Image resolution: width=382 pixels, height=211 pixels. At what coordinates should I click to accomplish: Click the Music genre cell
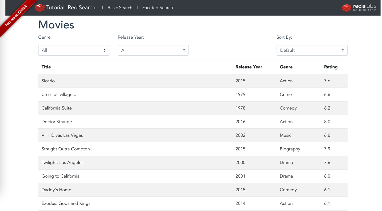(286, 135)
